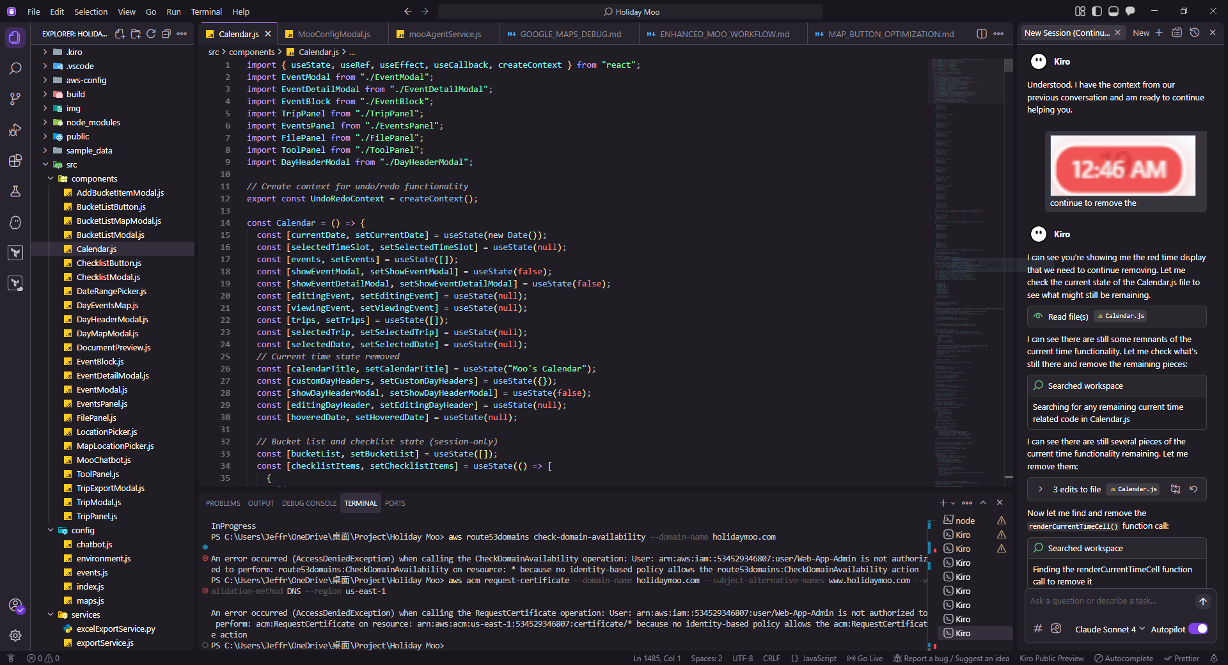Split the editor to the right

click(x=982, y=34)
